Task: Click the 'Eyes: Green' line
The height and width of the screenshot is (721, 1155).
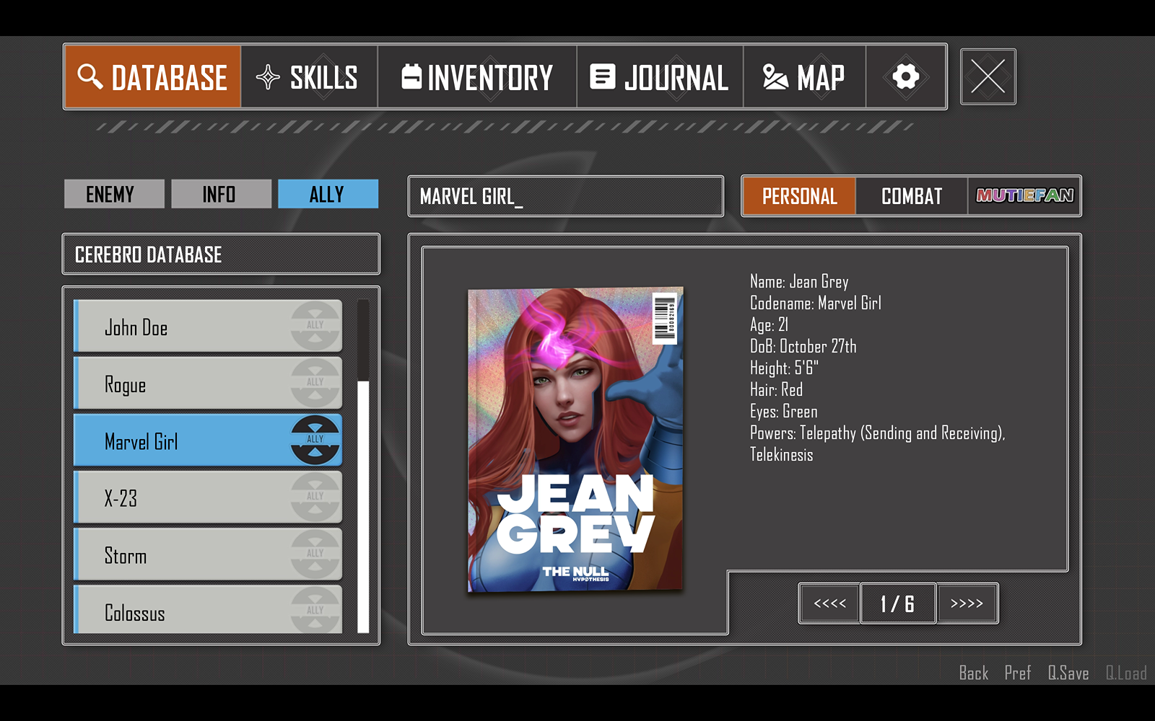Action: tap(784, 411)
